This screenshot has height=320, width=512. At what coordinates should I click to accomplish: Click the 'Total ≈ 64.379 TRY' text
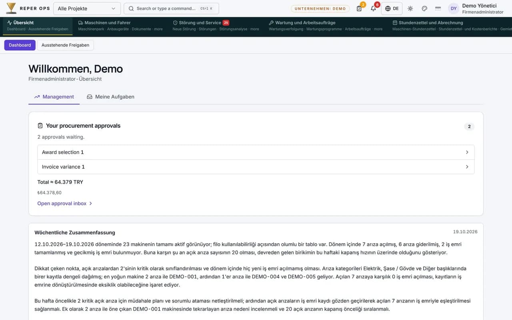pos(60,182)
